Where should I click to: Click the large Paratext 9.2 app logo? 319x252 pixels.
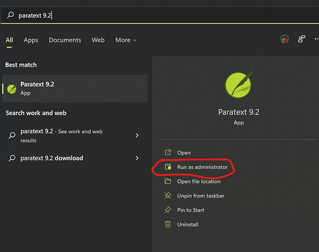coord(239,85)
